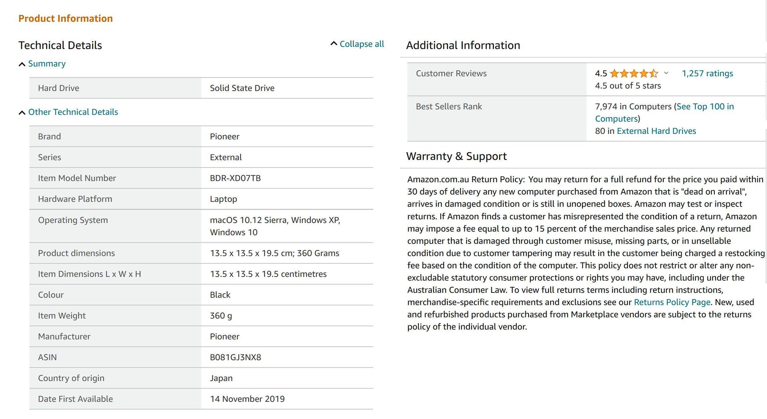Select the 'Solid State Drive' value
Screen dimensions: 767x419
[x=242, y=88]
